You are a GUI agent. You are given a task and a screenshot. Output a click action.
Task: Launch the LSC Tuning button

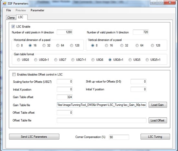[155, 136]
